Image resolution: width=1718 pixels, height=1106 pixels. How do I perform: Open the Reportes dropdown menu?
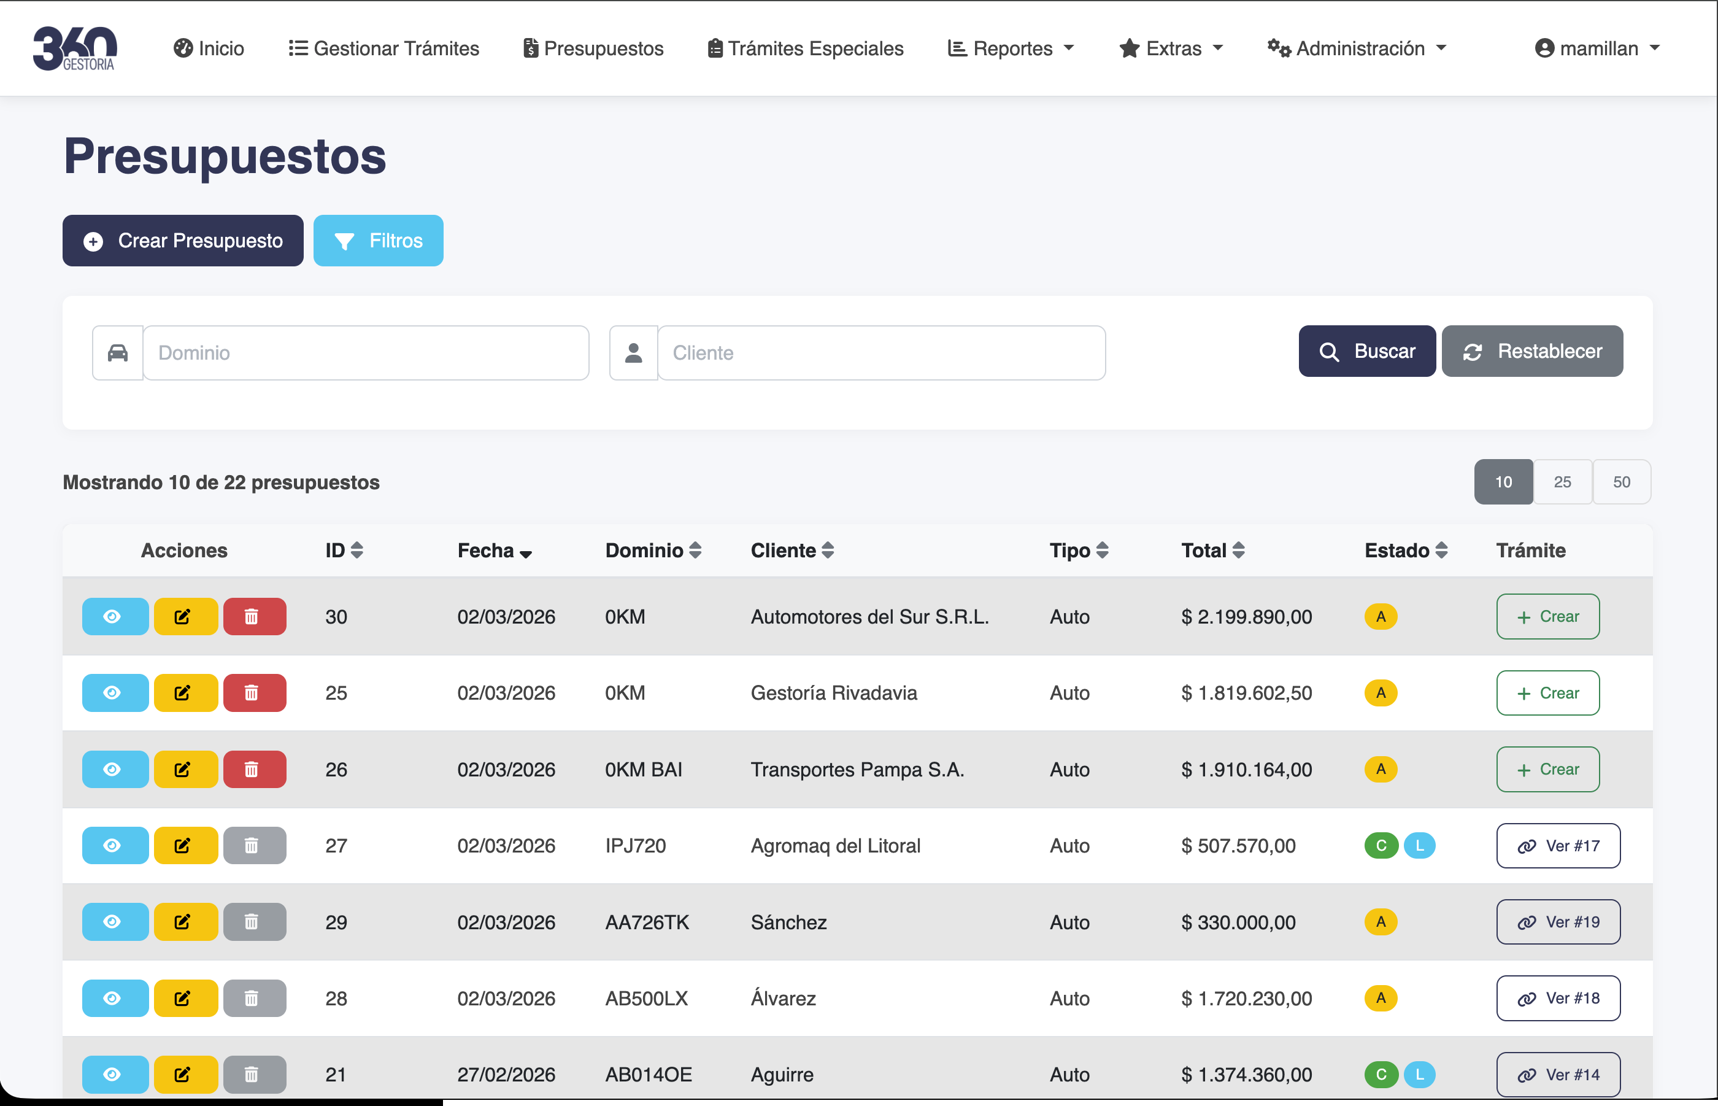(x=1011, y=48)
